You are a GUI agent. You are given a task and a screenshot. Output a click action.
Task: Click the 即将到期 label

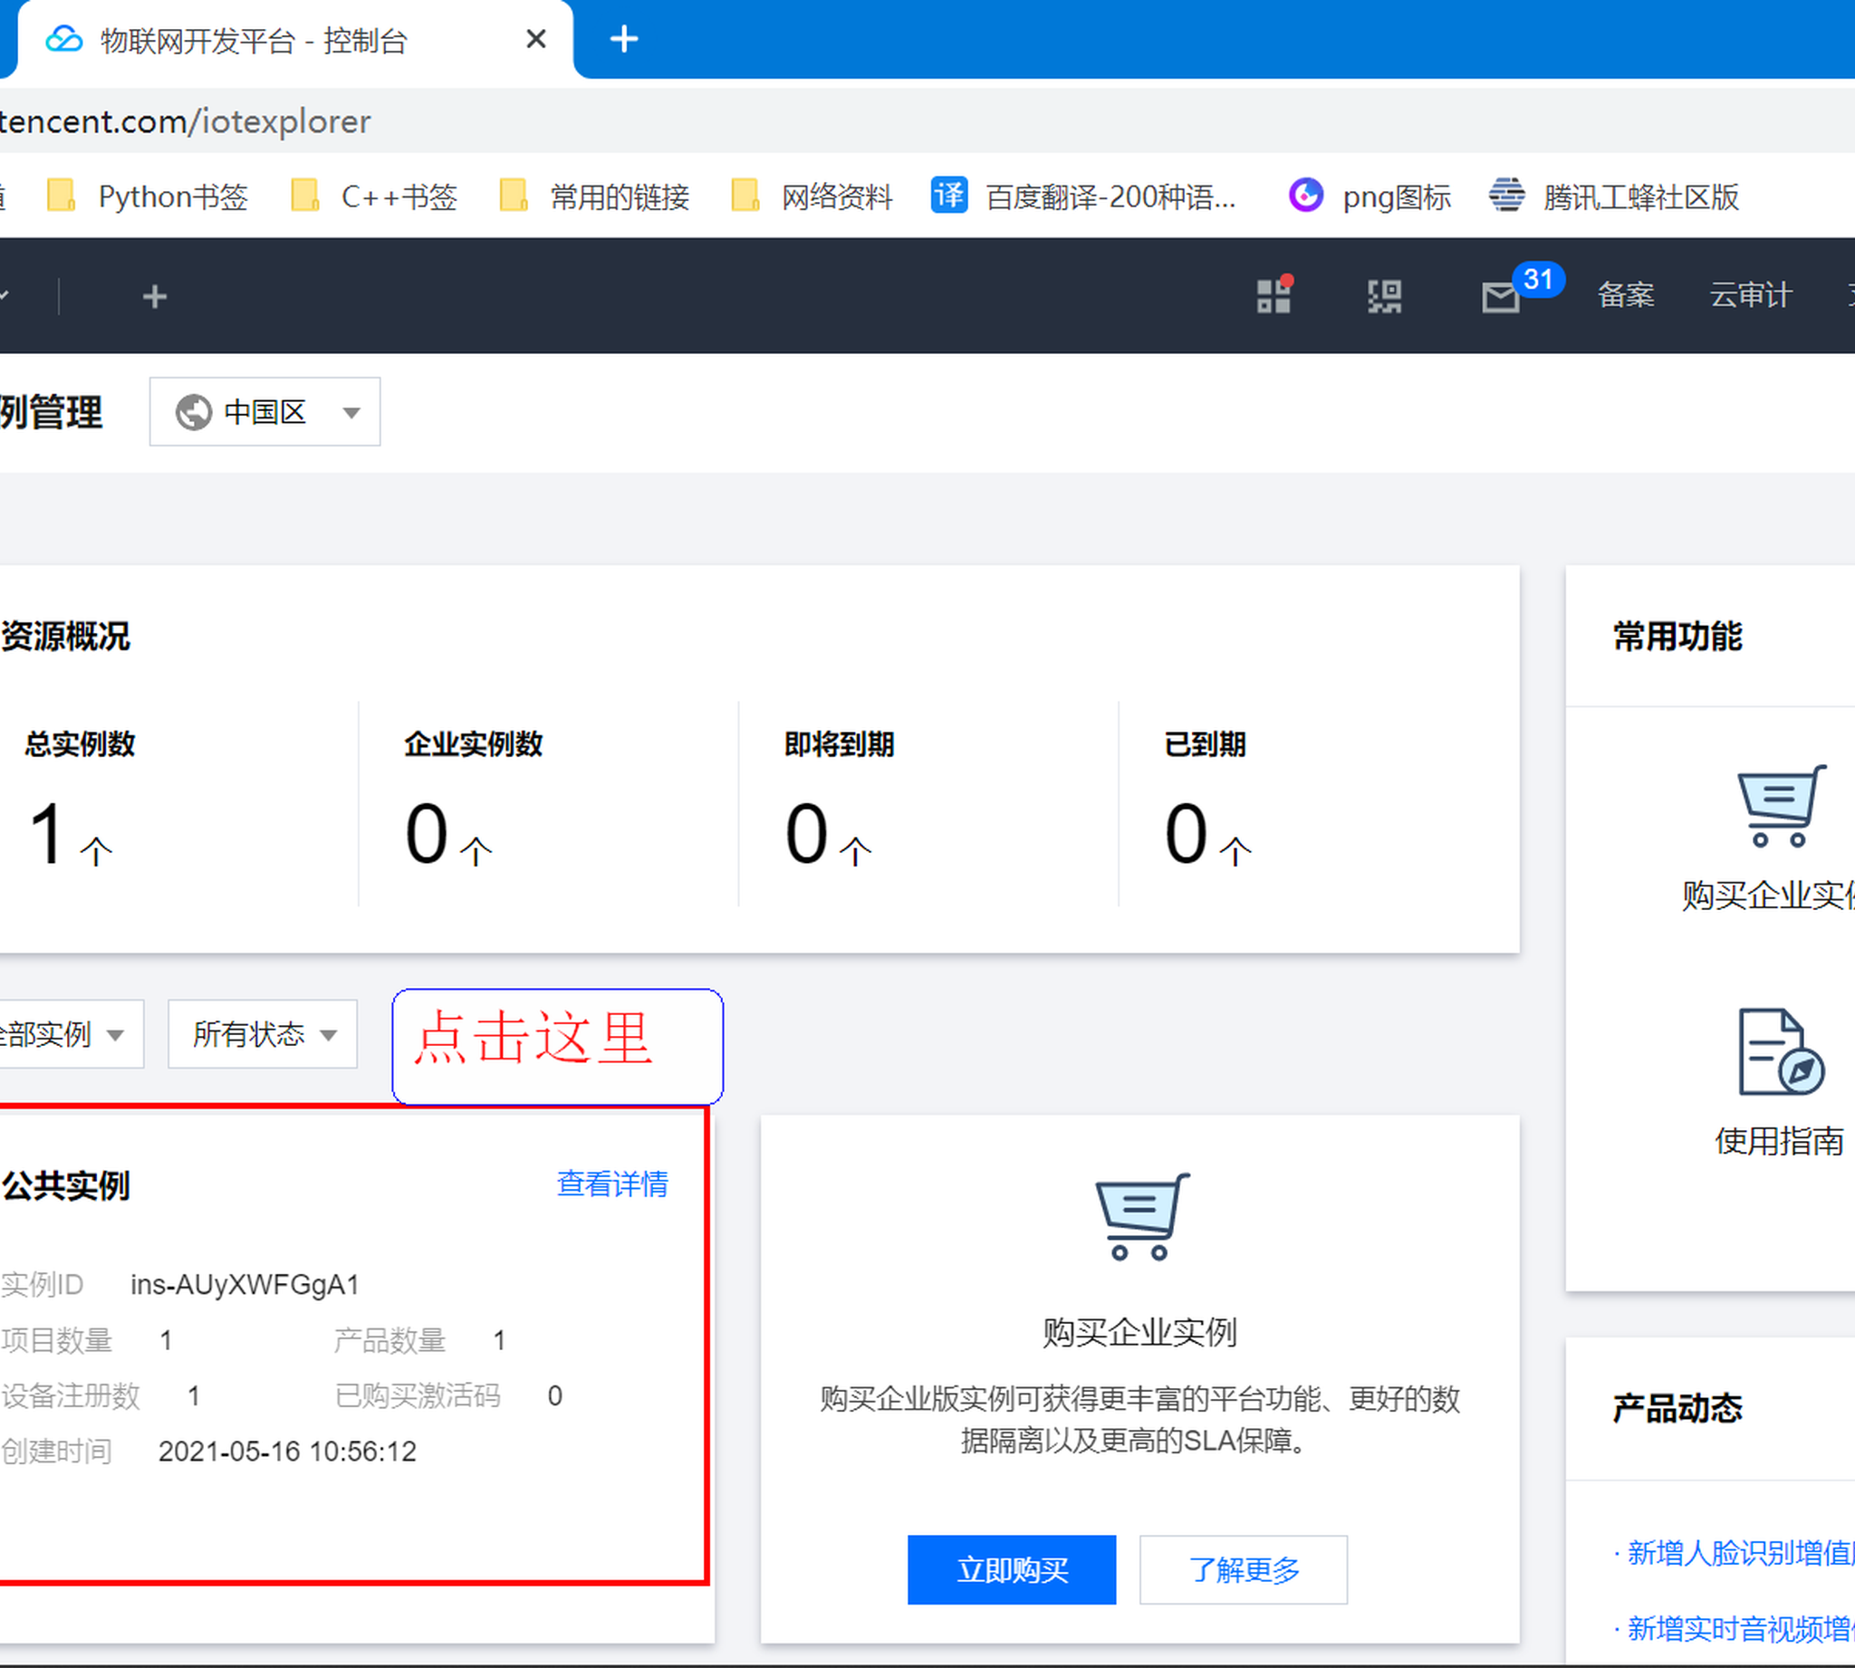839,743
